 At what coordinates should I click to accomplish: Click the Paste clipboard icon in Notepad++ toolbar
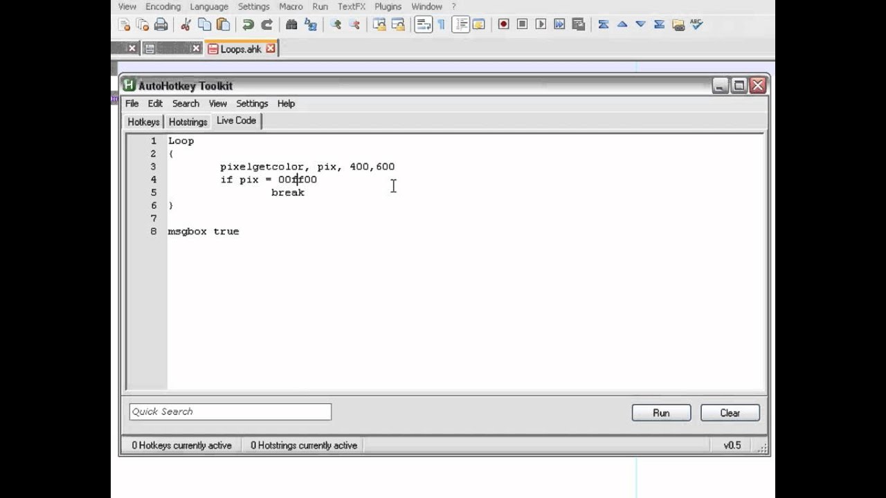point(223,25)
